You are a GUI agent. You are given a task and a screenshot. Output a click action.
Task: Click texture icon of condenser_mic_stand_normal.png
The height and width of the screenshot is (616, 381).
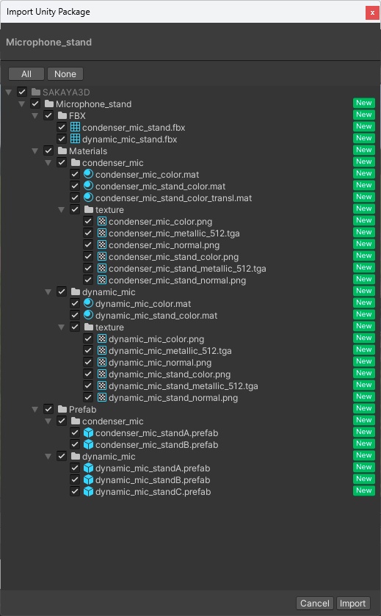[102, 280]
